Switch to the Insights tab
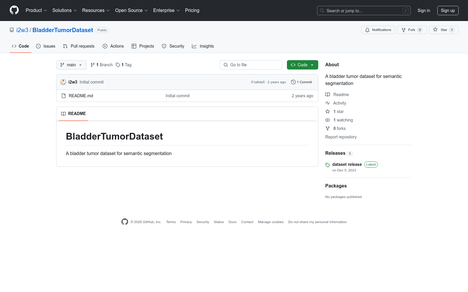Viewport: 468px width, 292px height. click(203, 46)
